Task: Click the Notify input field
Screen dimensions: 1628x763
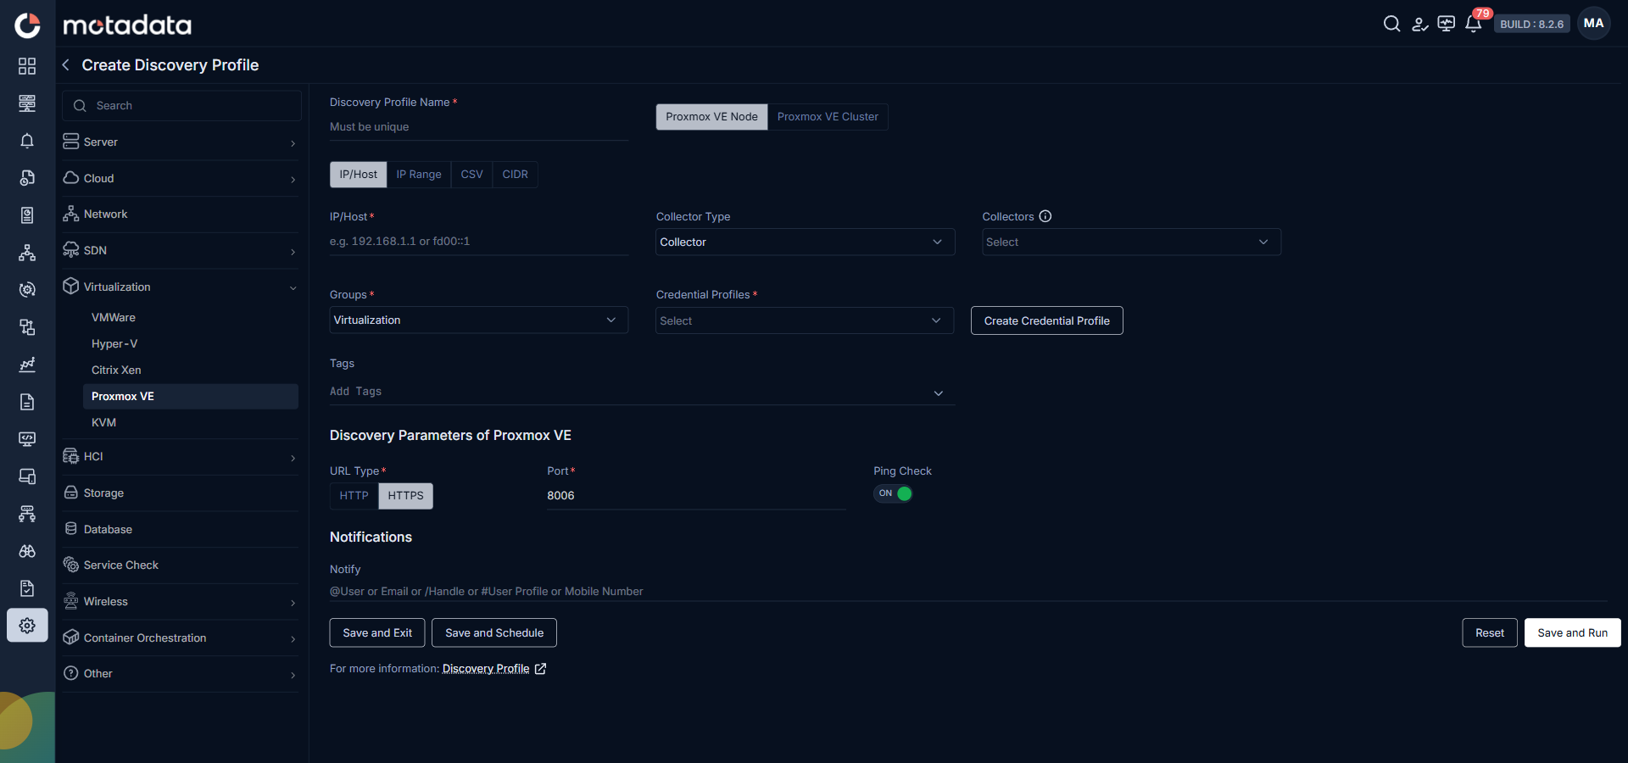Action: click(968, 591)
